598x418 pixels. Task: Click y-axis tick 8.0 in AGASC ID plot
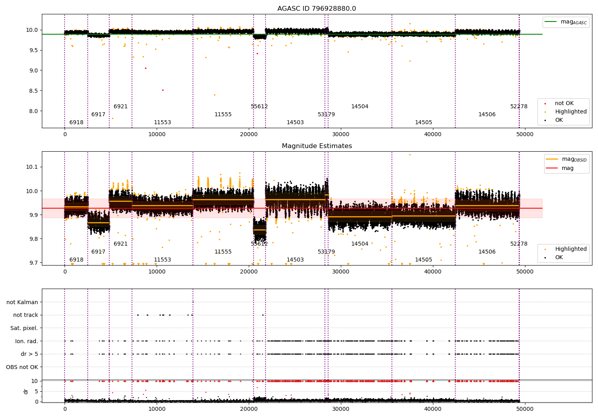pyautogui.click(x=34, y=111)
